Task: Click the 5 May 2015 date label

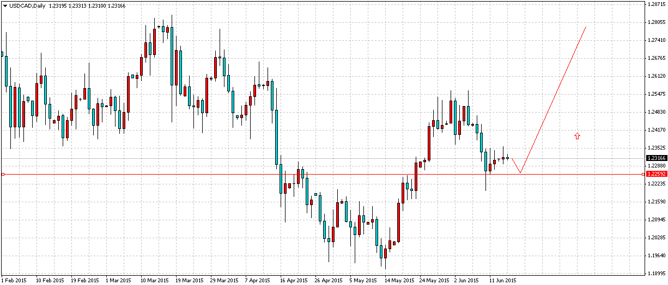Action: (x=363, y=281)
